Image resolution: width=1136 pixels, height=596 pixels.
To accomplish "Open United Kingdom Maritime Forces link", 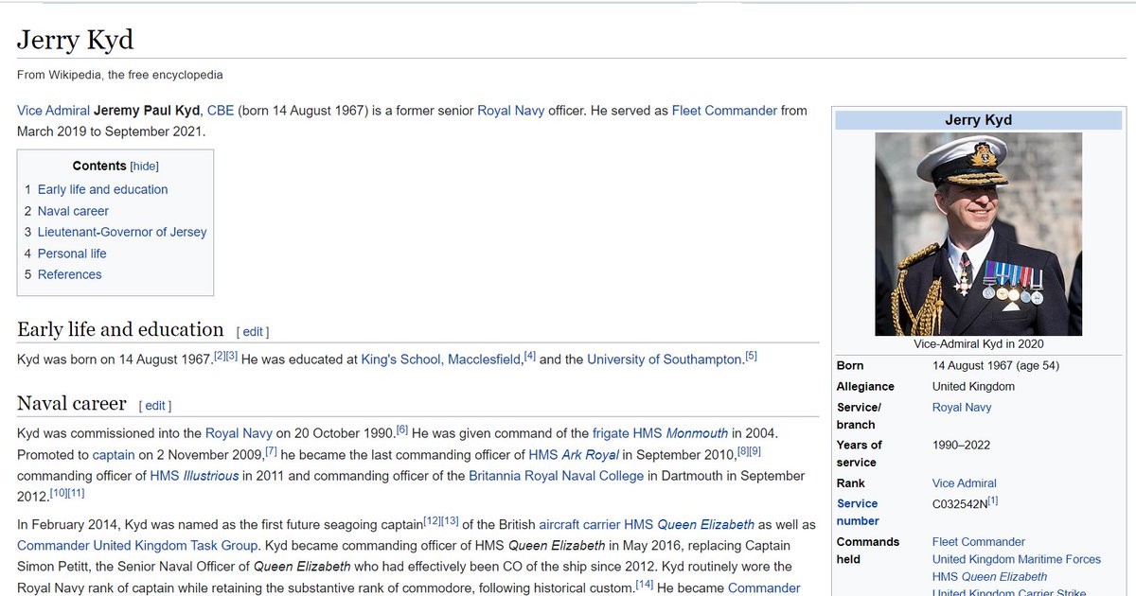I will click(1017, 559).
